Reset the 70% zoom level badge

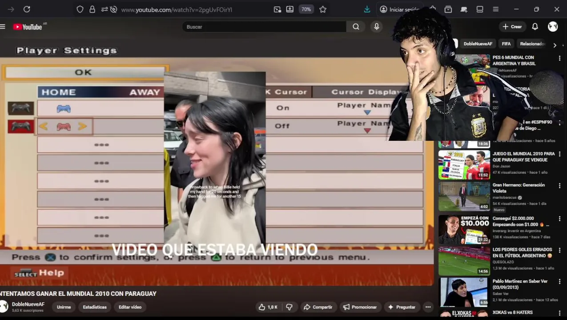[306, 9]
